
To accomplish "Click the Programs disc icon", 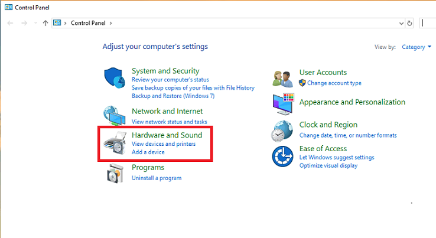I will [113, 172].
